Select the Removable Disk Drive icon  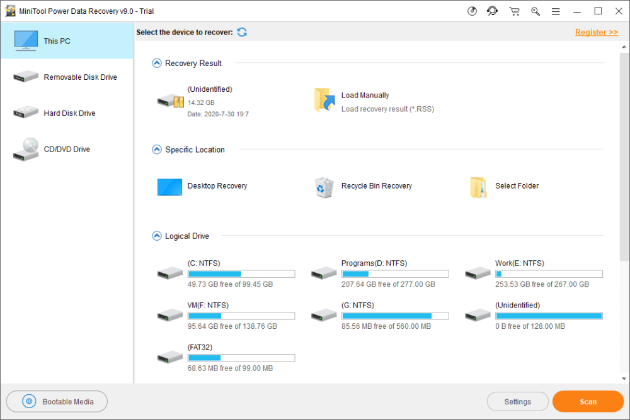(x=26, y=76)
